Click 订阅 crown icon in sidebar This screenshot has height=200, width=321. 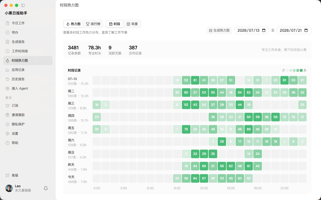coord(7,106)
